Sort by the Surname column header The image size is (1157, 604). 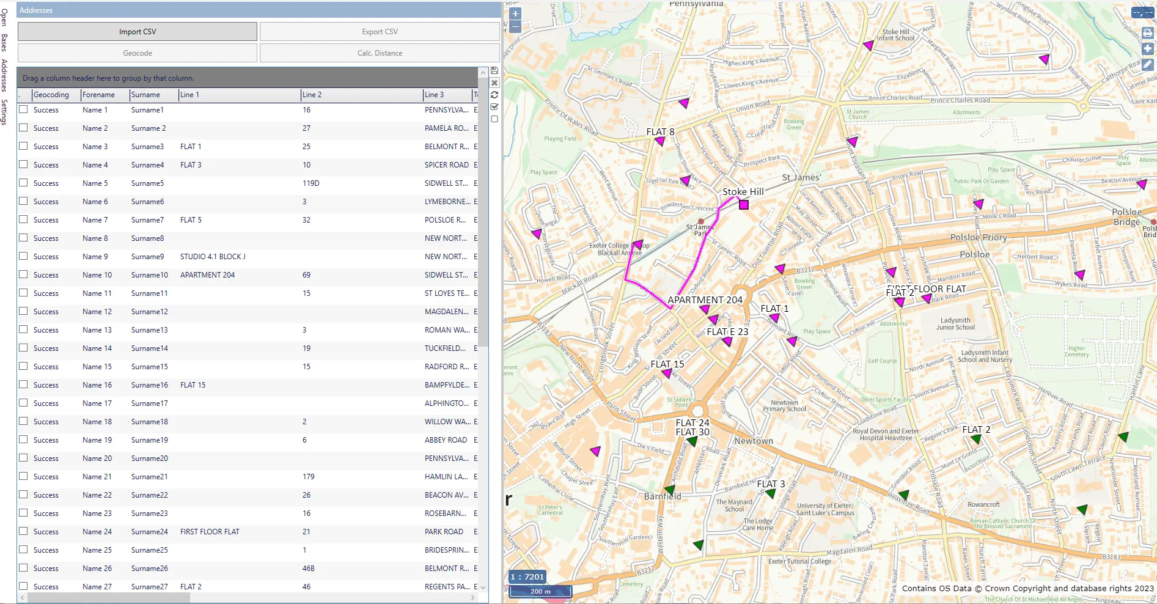[154, 95]
